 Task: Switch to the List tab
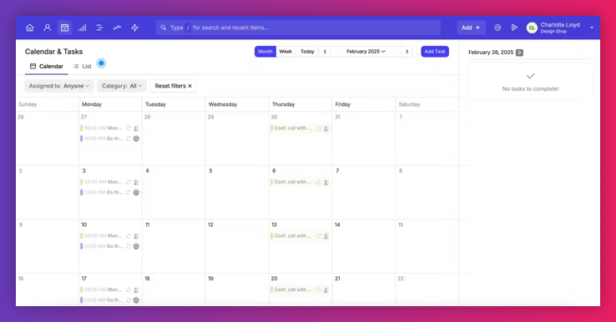click(x=82, y=67)
